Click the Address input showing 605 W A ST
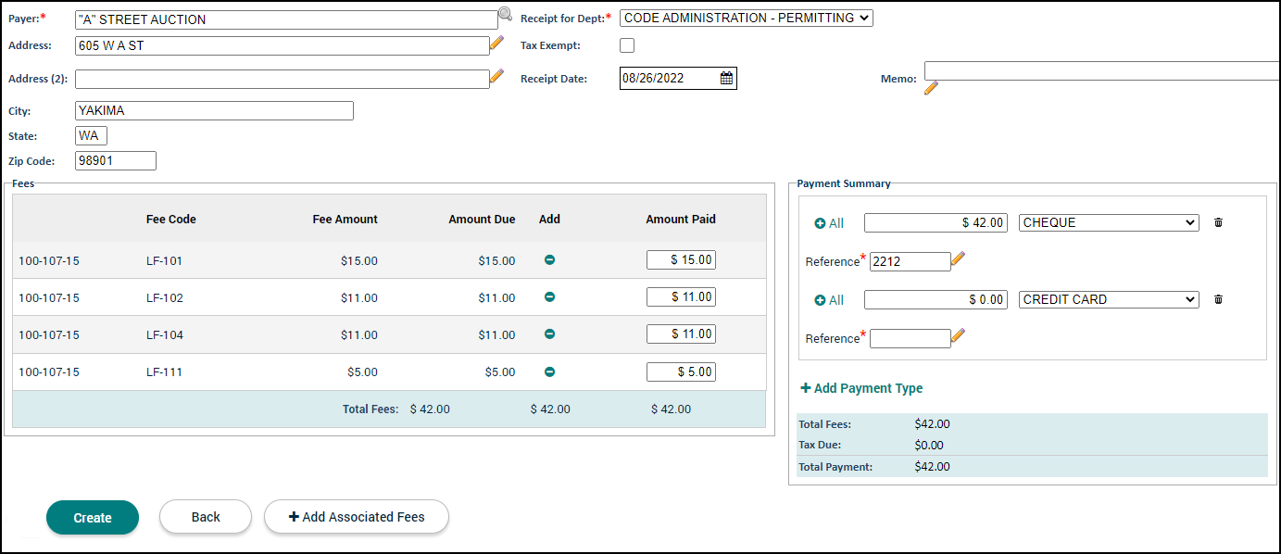This screenshot has height=554, width=1281. (283, 45)
